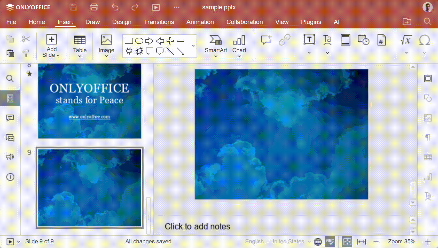The width and height of the screenshot is (438, 248).
Task: Insert a right arrow shape
Action: [149, 41]
